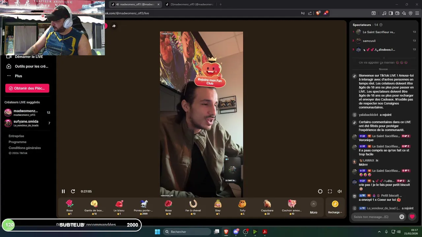Click the Brave Shields lion icon
Screen dimensions: 422x237
318,13
